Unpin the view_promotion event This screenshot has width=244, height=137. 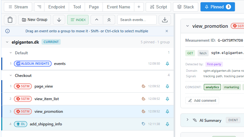tap(167, 111)
